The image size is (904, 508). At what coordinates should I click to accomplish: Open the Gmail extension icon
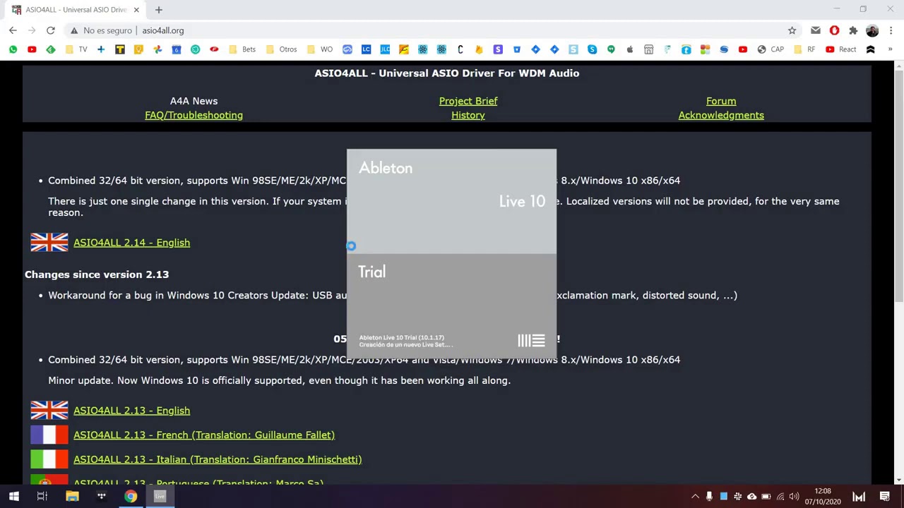[816, 30]
